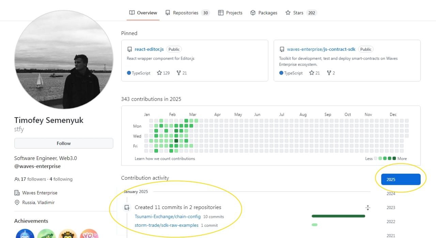Click the shark achievement badge
Screen dimensions: 436x238
pos(25,234)
